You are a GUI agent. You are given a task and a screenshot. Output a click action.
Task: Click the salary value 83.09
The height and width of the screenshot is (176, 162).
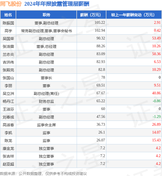click(x=101, y=54)
